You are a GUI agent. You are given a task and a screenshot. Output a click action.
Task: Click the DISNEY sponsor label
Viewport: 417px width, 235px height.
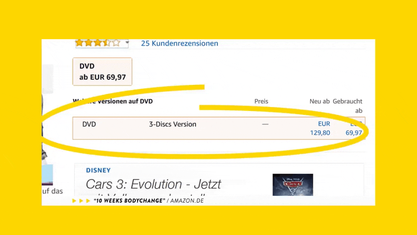98,171
